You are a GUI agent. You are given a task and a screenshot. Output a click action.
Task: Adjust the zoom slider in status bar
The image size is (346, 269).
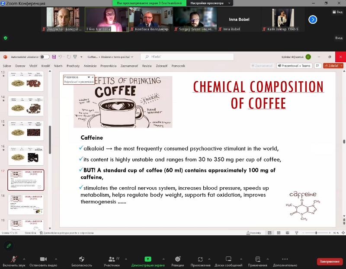click(316, 233)
